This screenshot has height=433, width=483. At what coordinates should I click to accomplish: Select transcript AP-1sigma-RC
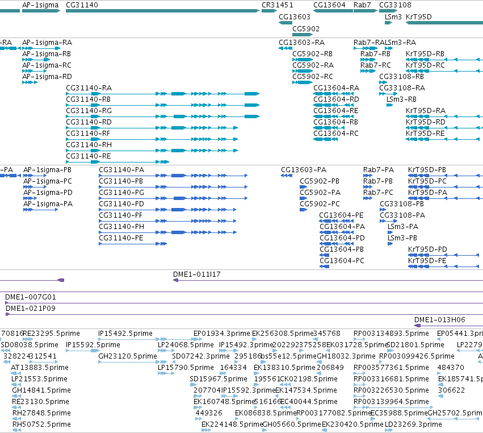point(35,71)
